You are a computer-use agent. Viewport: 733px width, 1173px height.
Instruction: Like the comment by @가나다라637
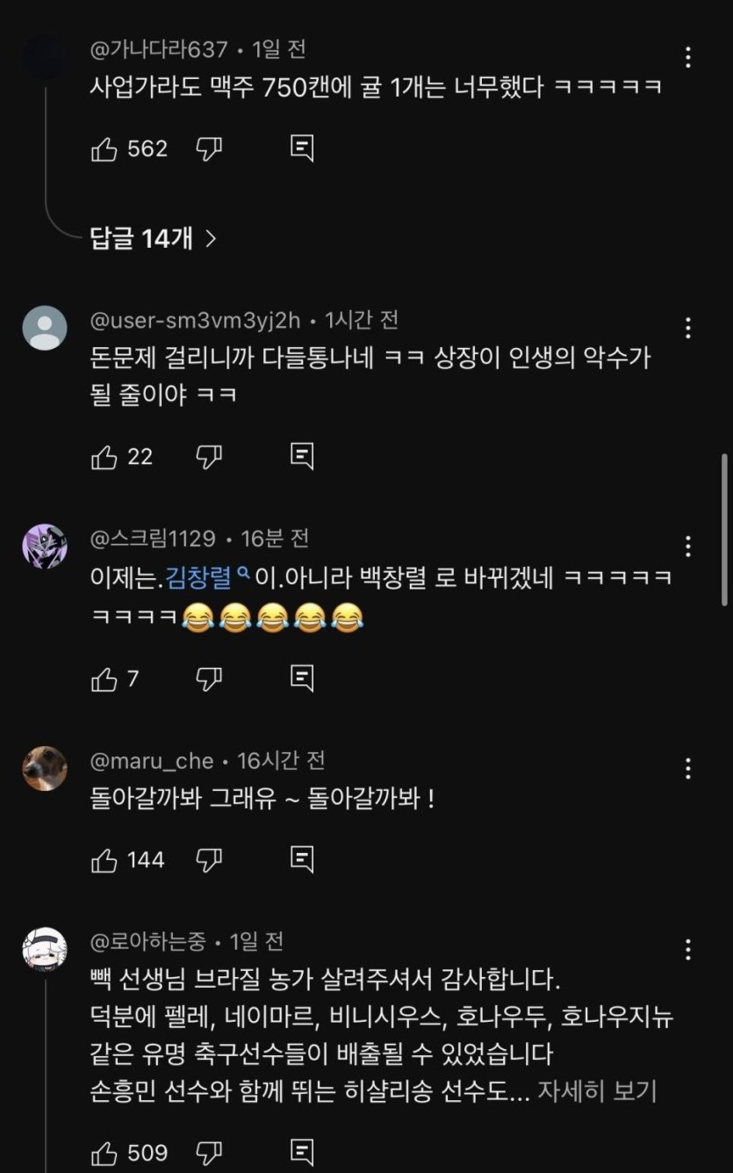pos(104,149)
